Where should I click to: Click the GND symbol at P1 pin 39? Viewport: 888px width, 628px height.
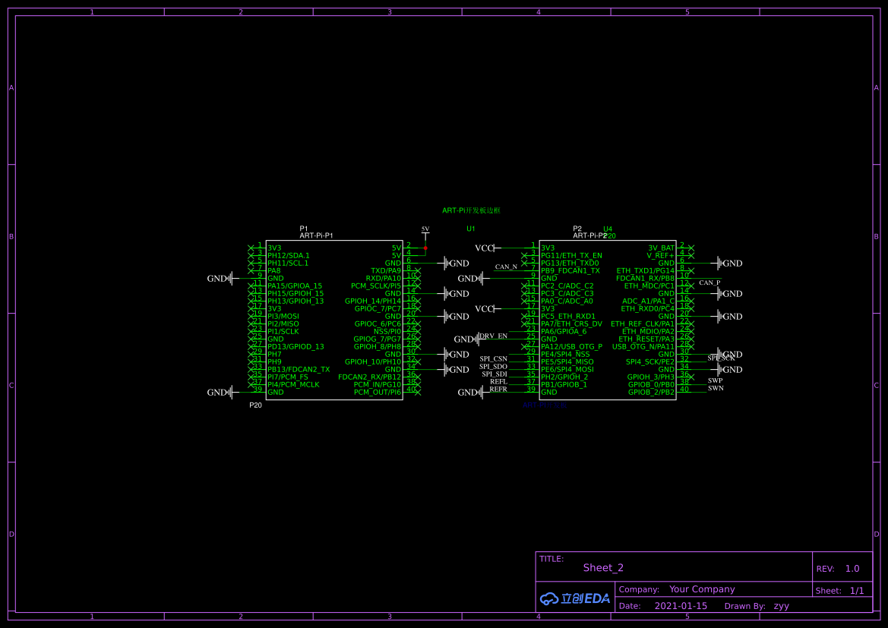(220, 393)
